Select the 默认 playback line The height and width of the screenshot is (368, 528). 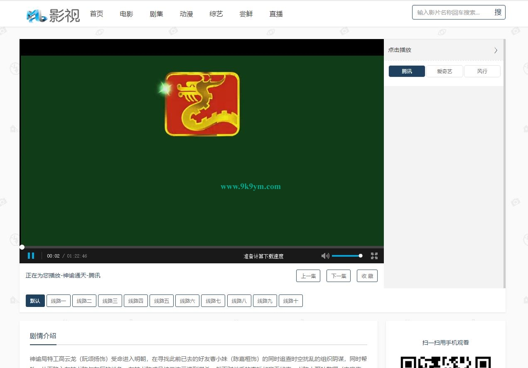click(35, 301)
